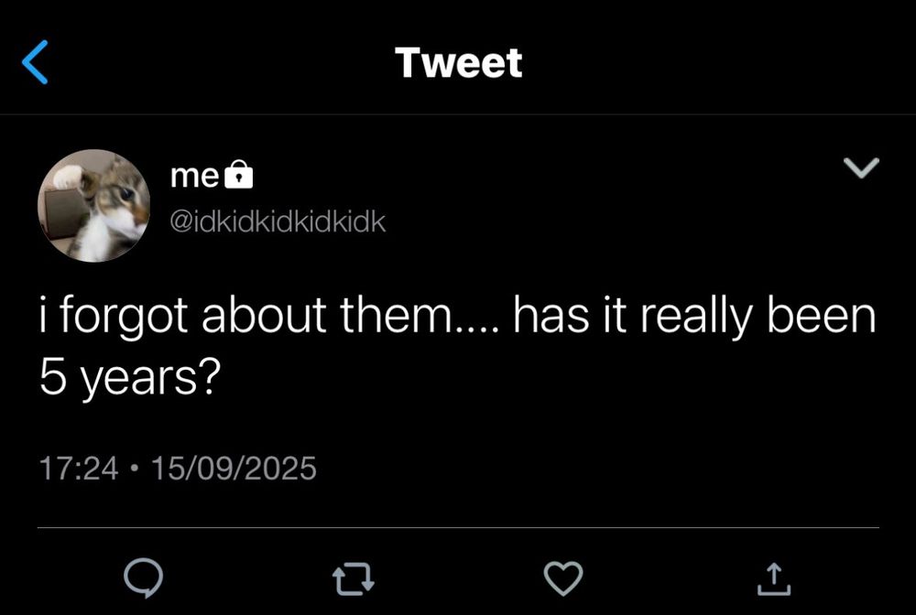Viewport: 916px width, 615px height.
Task: Open the profile via display name "me"
Action: (x=194, y=176)
